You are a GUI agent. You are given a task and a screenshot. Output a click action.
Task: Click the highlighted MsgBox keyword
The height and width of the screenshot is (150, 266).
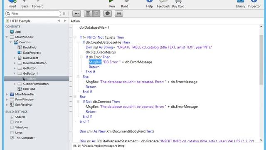pos(95,62)
